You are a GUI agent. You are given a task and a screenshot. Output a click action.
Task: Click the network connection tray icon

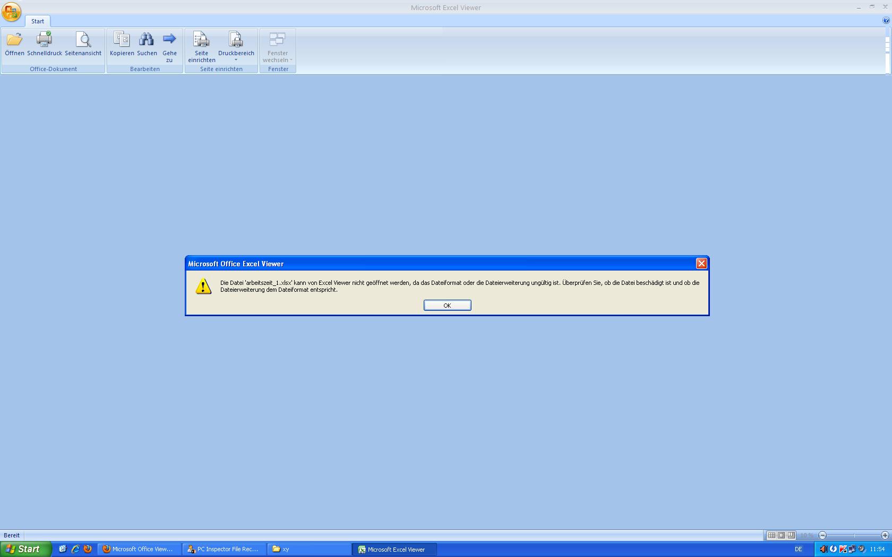pyautogui.click(x=852, y=549)
